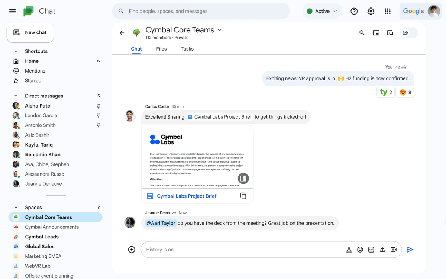
Task: Open the emoji picker in the composer
Action: 360,250
